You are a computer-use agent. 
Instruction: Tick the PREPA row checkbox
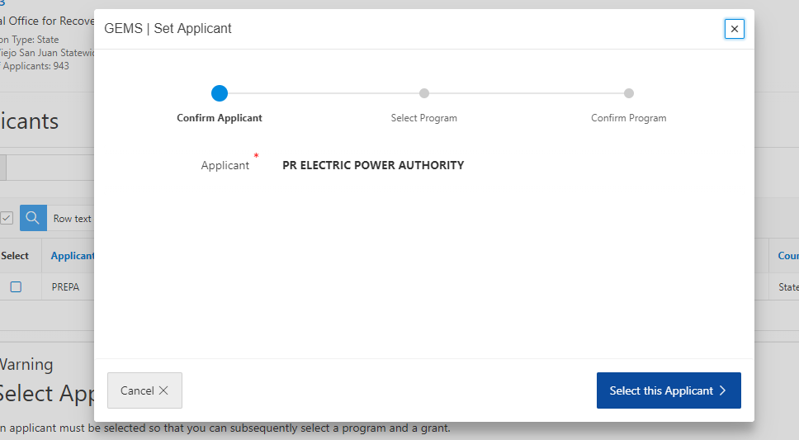pos(16,287)
